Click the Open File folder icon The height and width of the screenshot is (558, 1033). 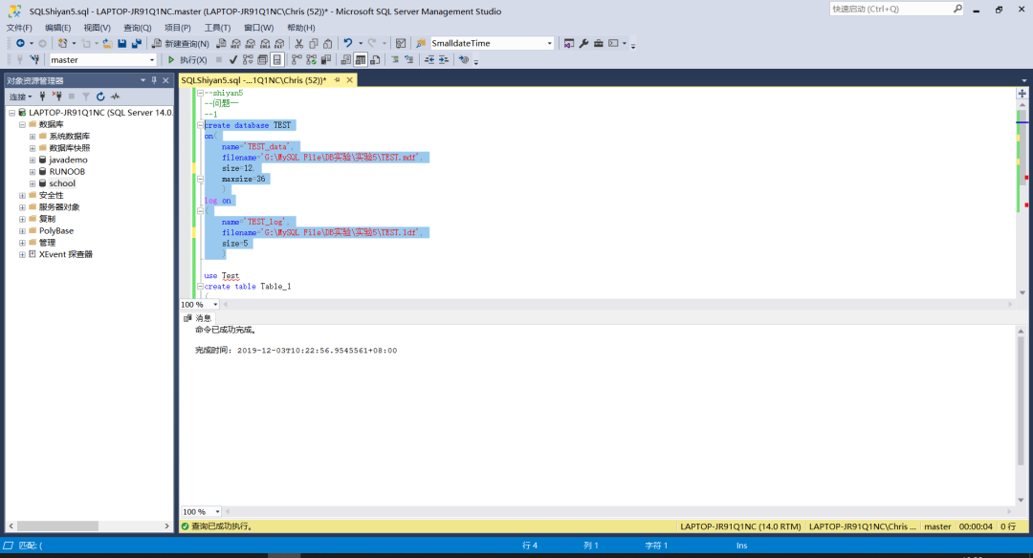(107, 43)
